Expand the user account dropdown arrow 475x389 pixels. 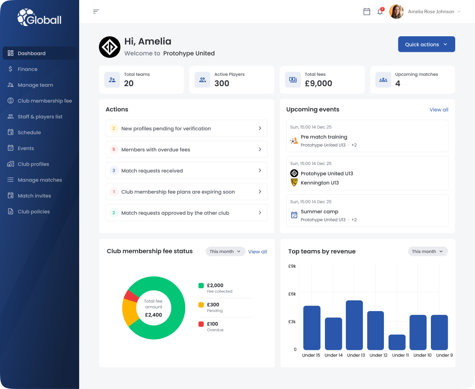[459, 12]
